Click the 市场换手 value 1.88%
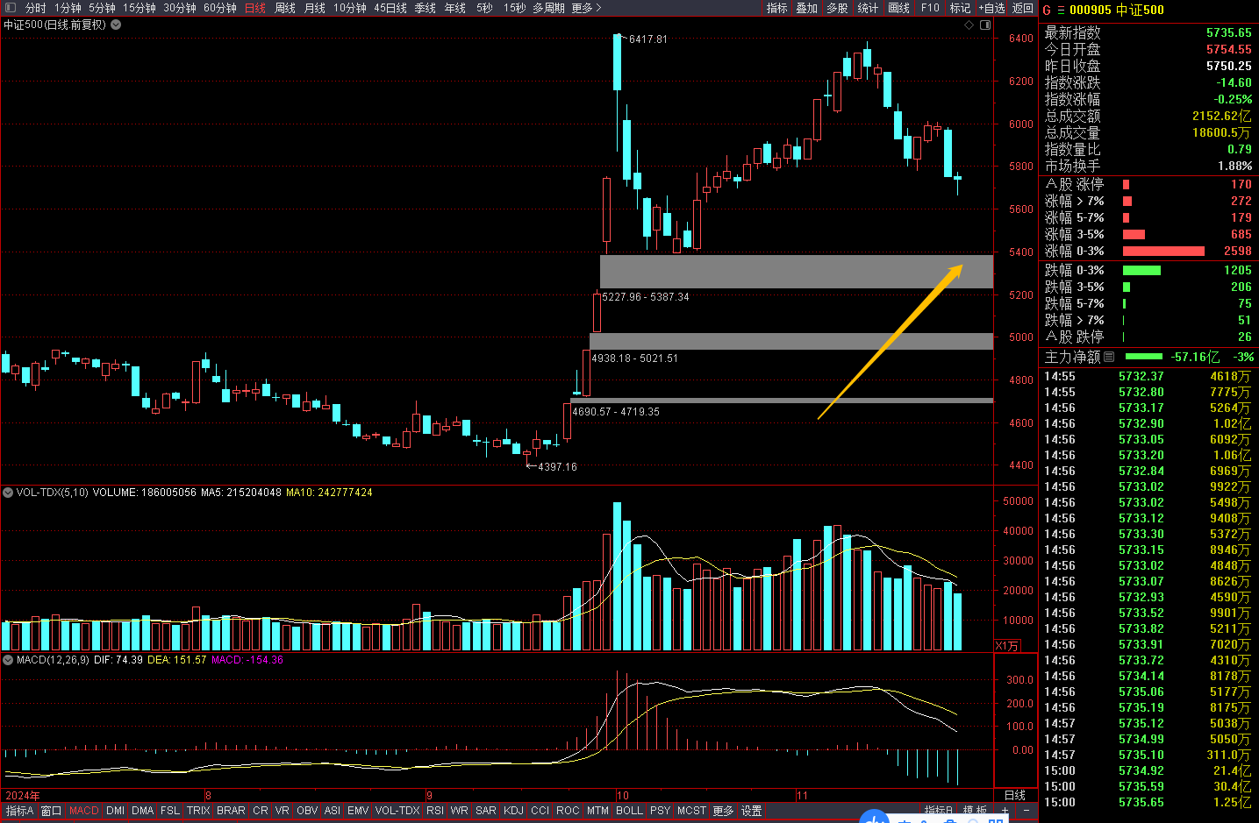Viewport: 1259px width, 823px height. (1235, 166)
